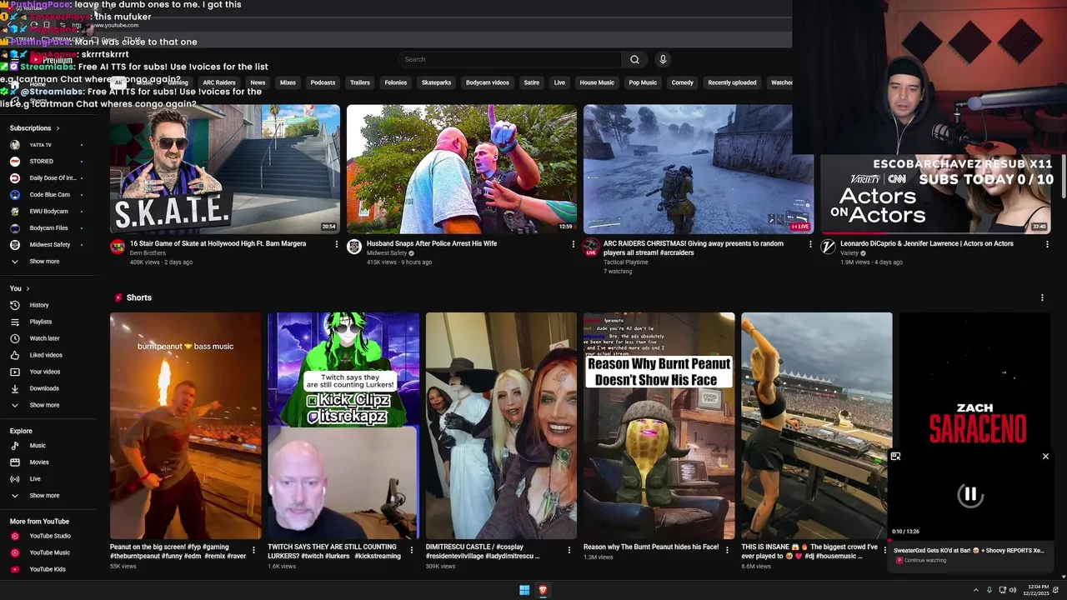Open Variety channel link
The image size is (1067, 600).
[849, 253]
